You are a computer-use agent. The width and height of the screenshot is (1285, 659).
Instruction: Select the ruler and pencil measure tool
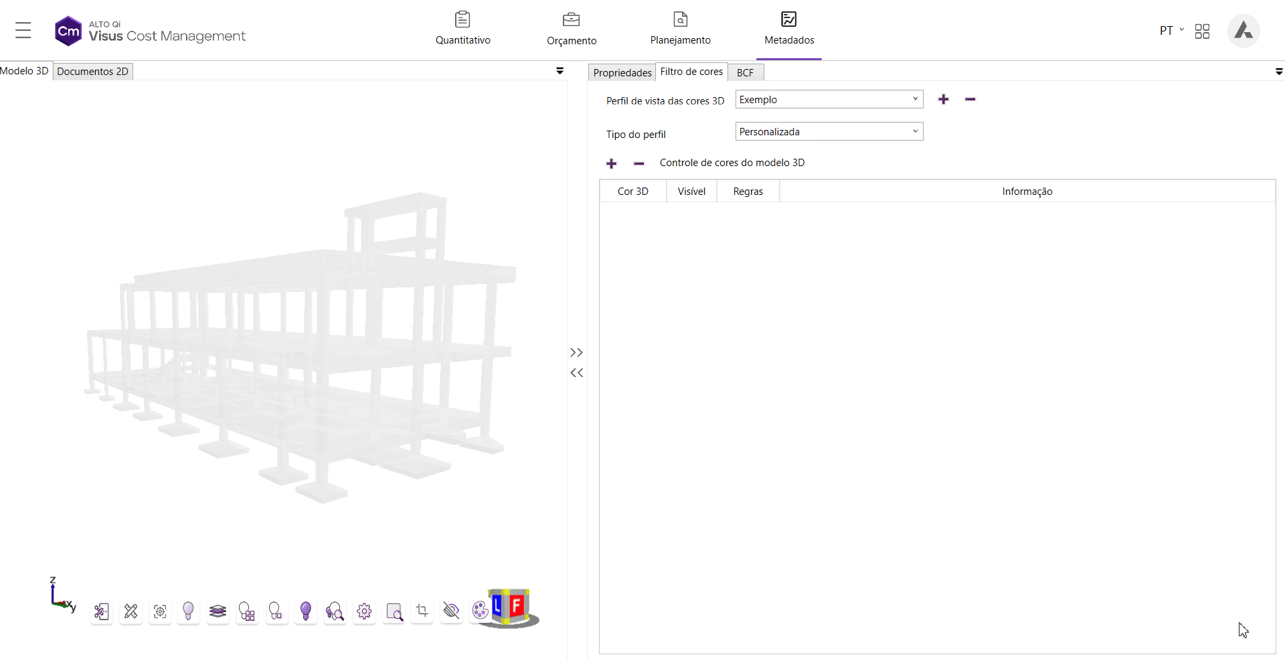(131, 611)
